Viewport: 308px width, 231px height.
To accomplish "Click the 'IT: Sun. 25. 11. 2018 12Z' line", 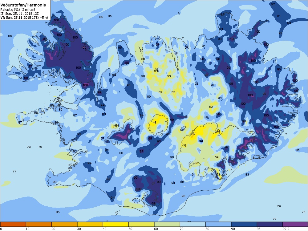I will [x=19, y=14].
